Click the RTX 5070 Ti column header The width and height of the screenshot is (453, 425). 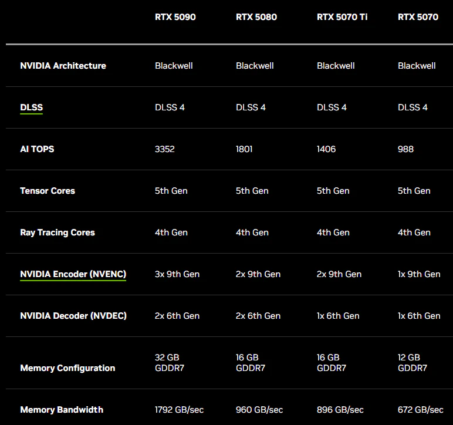click(342, 17)
